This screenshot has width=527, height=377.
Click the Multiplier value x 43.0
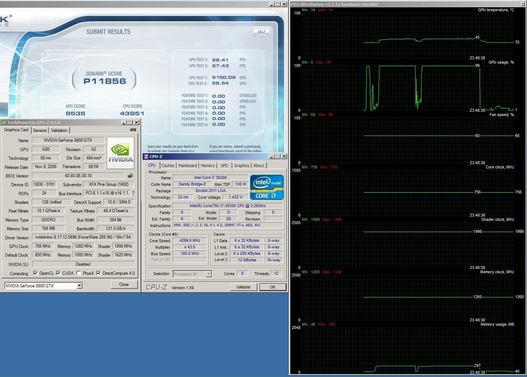[x=190, y=247]
